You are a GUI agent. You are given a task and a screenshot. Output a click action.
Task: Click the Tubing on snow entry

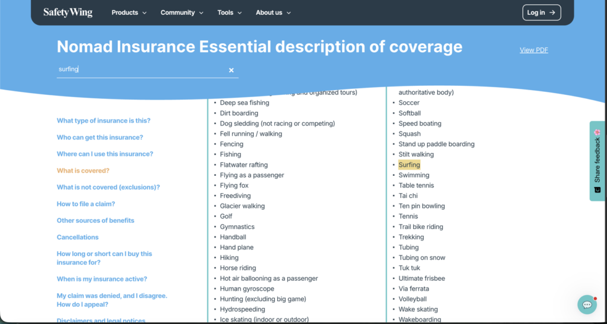click(422, 258)
